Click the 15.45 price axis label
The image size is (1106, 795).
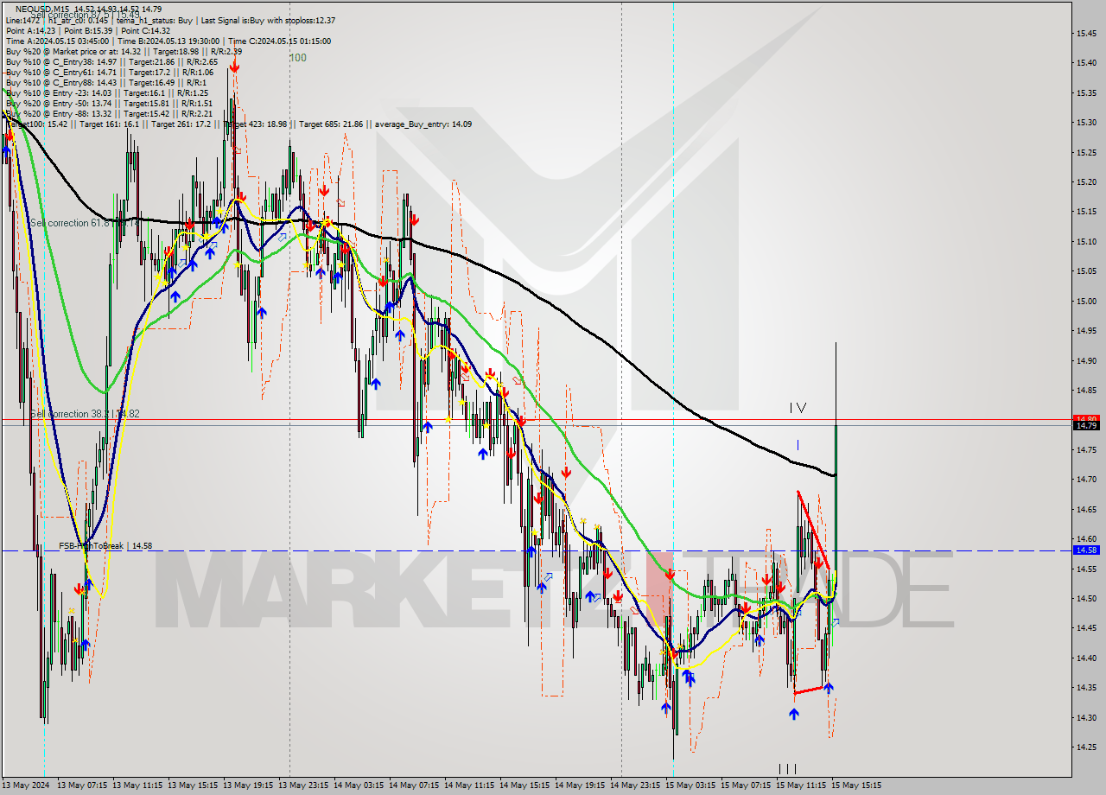click(1086, 33)
